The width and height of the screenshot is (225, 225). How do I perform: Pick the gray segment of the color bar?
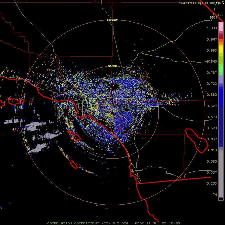221,174
